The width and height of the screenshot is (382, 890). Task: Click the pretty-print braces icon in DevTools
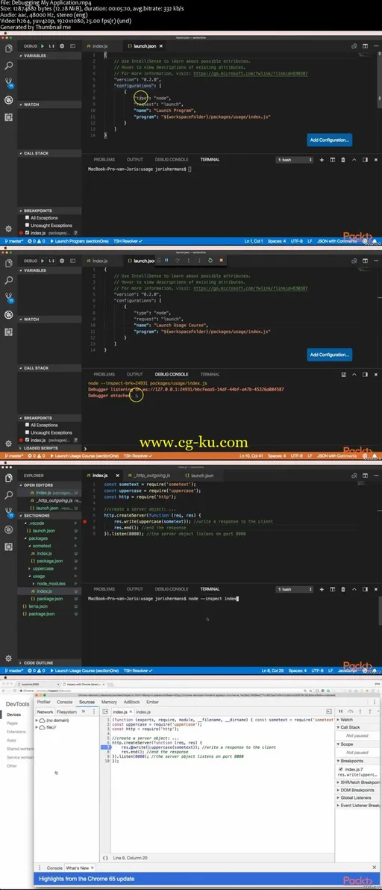click(x=105, y=857)
